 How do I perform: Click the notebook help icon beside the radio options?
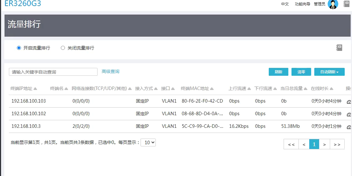(x=339, y=48)
